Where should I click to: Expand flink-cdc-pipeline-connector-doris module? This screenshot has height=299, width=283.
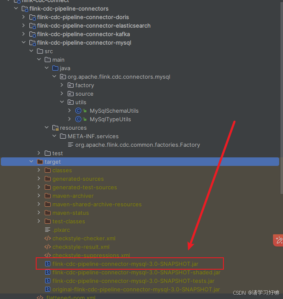click(x=24, y=17)
